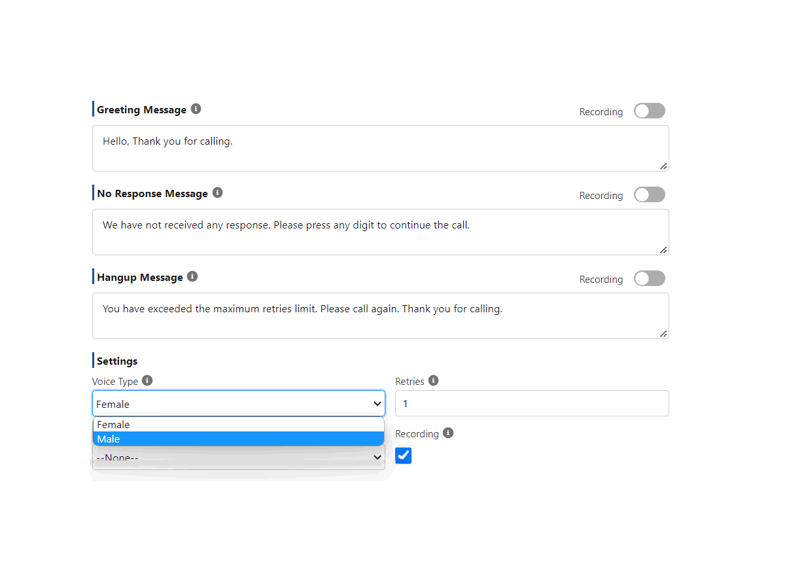This screenshot has width=789, height=582.
Task: Choose Female option in voice list
Action: tap(239, 425)
